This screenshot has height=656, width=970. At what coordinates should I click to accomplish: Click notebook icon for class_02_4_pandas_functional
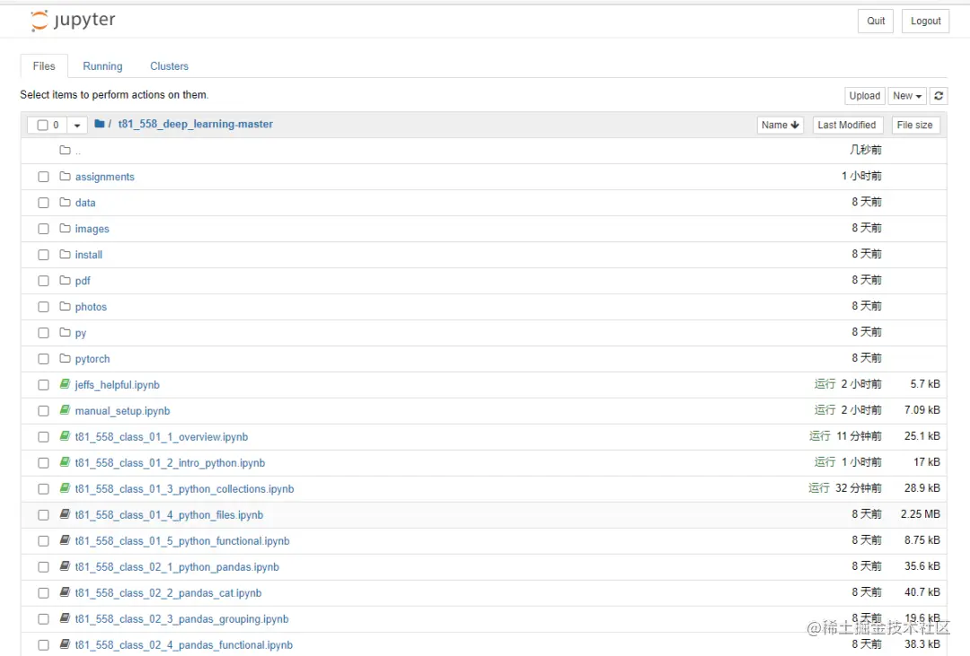tap(65, 643)
